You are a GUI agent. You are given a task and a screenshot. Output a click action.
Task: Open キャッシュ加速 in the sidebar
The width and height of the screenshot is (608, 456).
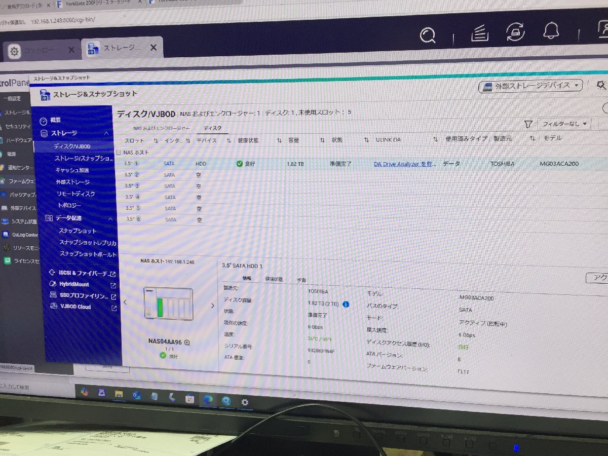pos(72,170)
